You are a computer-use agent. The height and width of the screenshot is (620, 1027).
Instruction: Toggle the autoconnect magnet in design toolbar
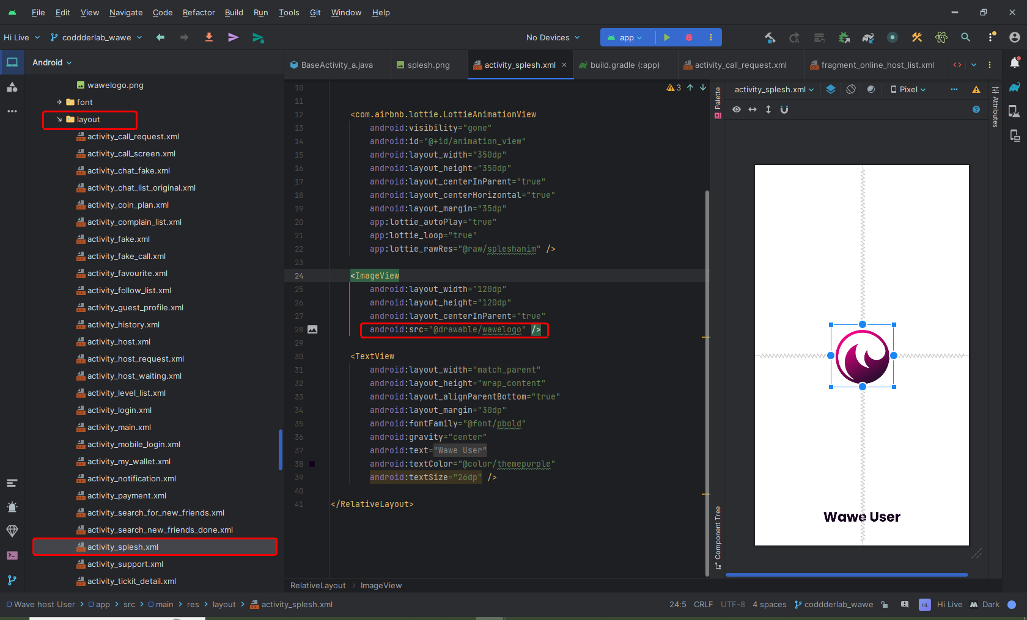(x=784, y=109)
